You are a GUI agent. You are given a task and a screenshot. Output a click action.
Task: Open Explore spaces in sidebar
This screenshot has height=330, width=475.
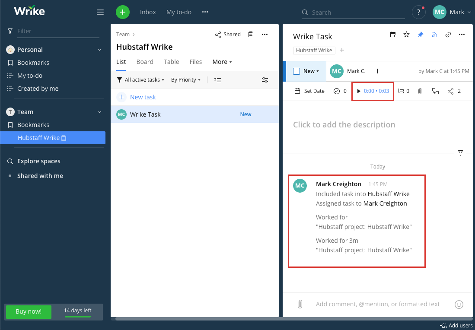(x=38, y=162)
